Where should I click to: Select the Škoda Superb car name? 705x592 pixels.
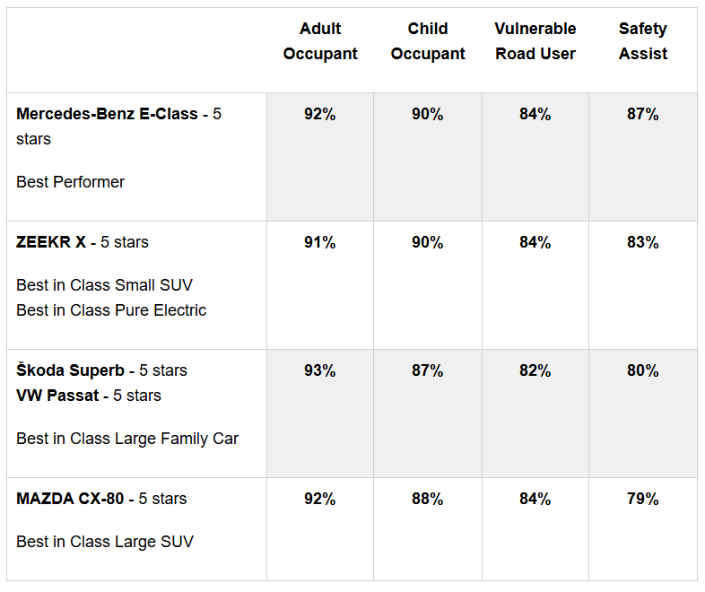tap(71, 370)
